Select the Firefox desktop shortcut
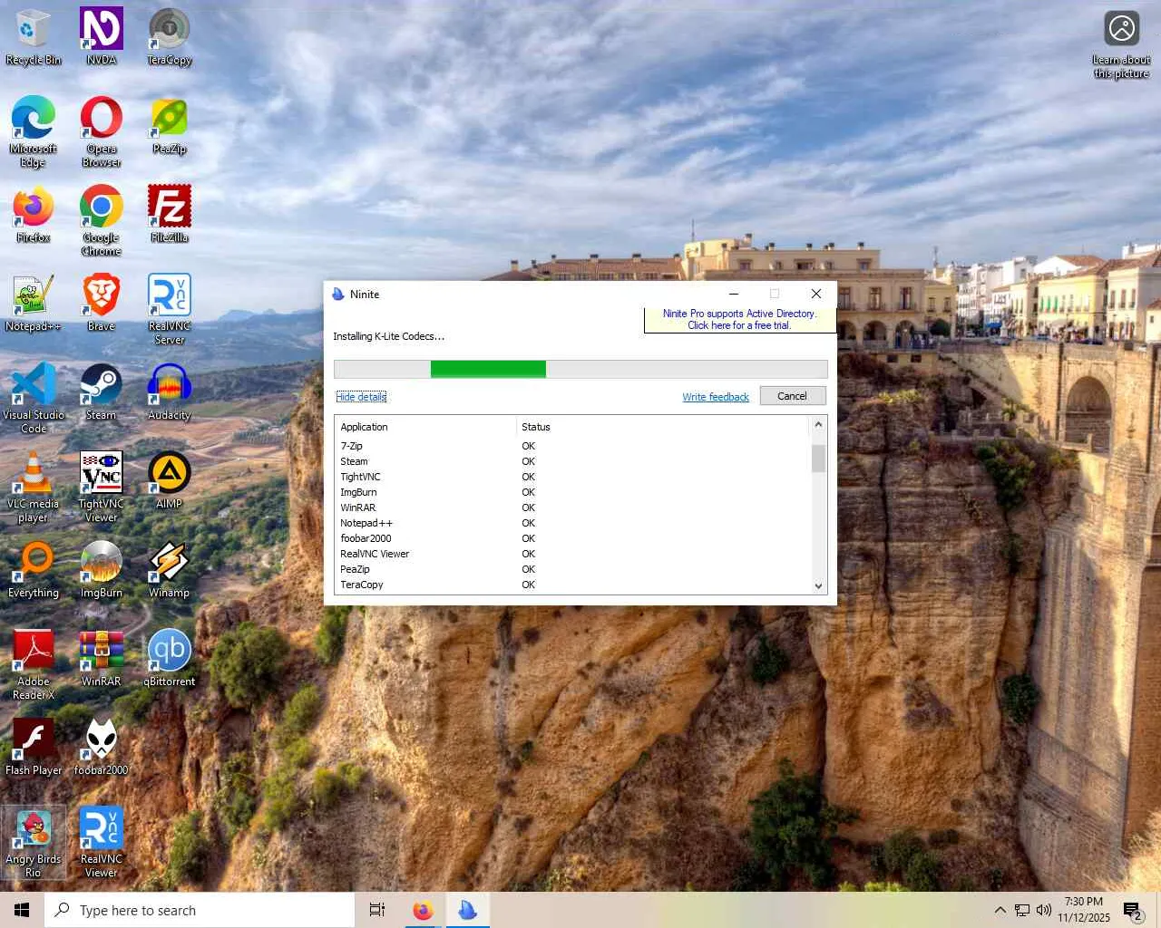 coord(34,215)
